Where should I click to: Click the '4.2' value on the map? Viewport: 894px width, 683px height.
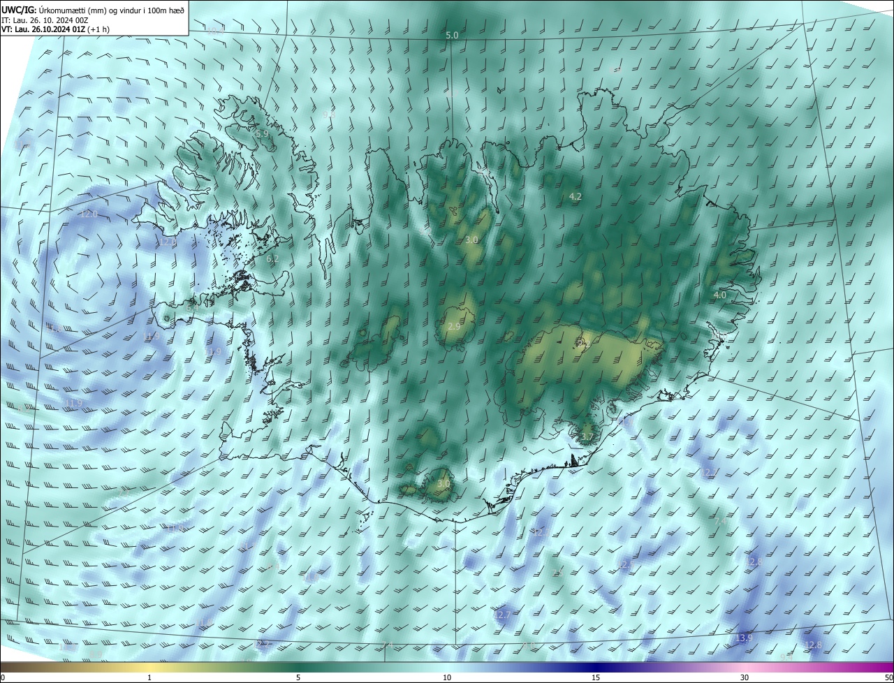576,197
